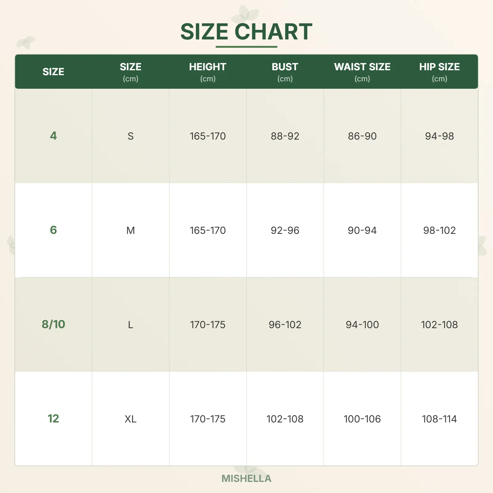This screenshot has height=493, width=493.
Task: Select the WAIST SIZE (cm) column header
Action: coord(362,72)
